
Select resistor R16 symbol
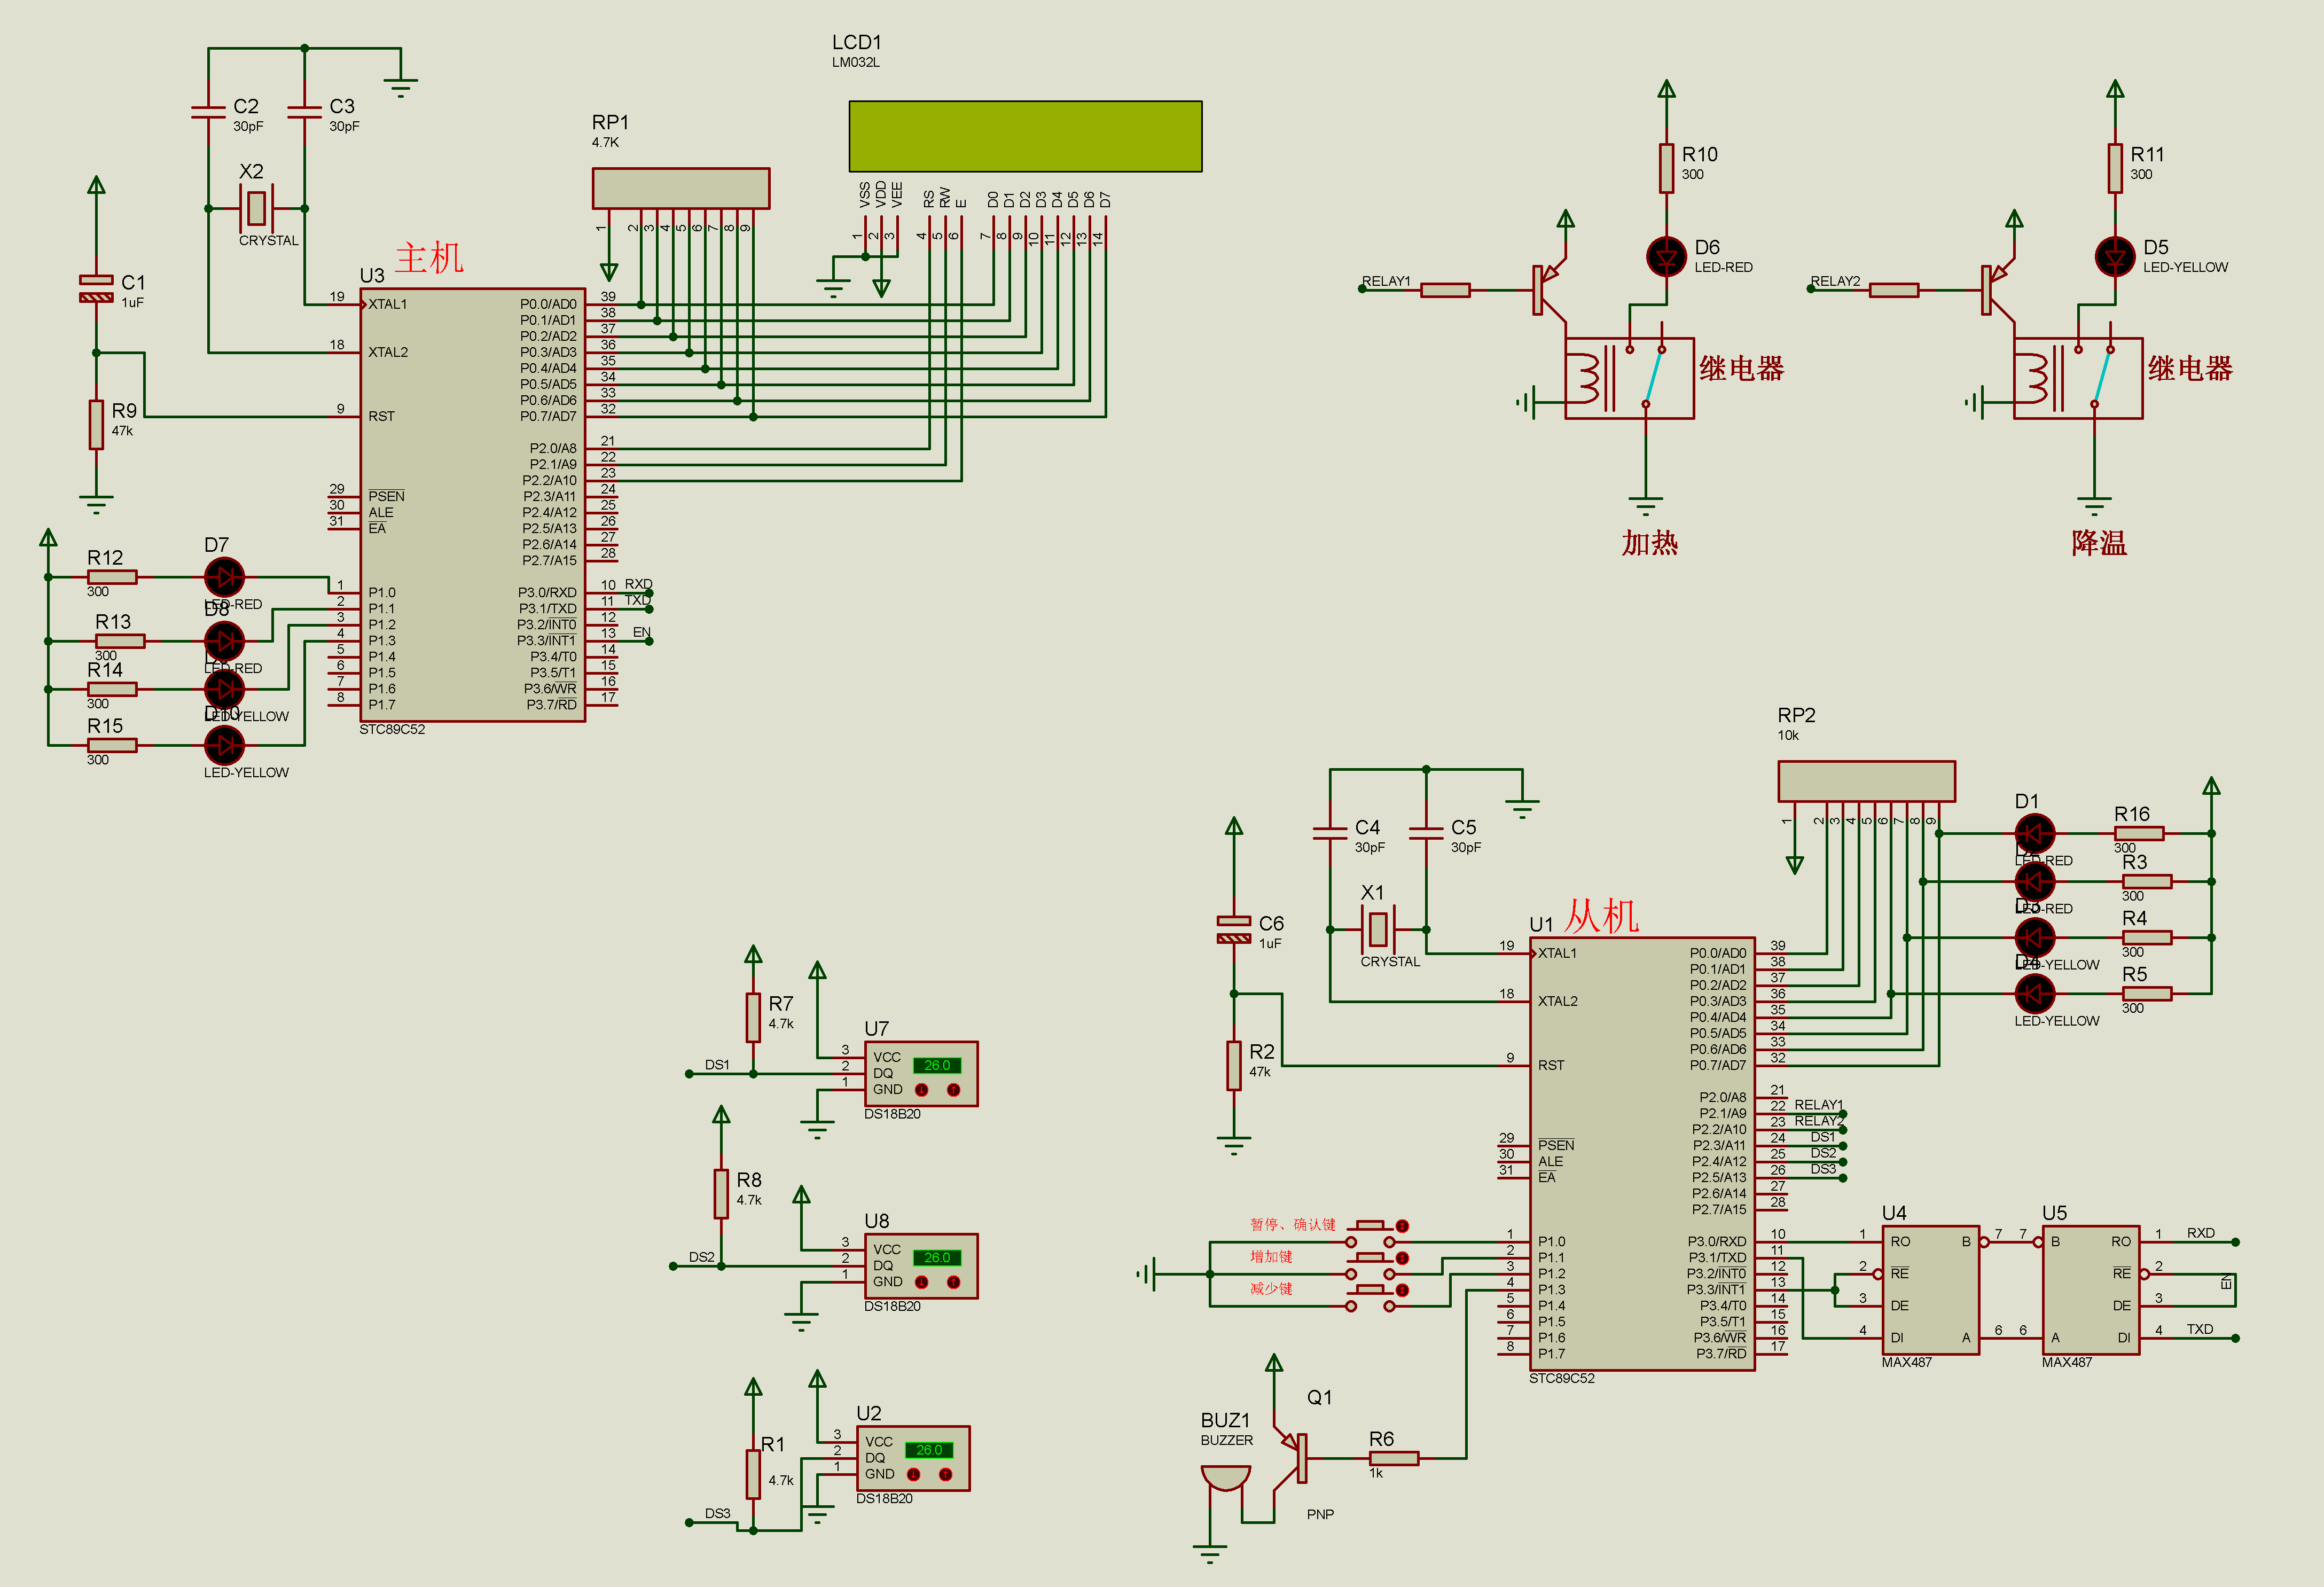pyautogui.click(x=2139, y=833)
